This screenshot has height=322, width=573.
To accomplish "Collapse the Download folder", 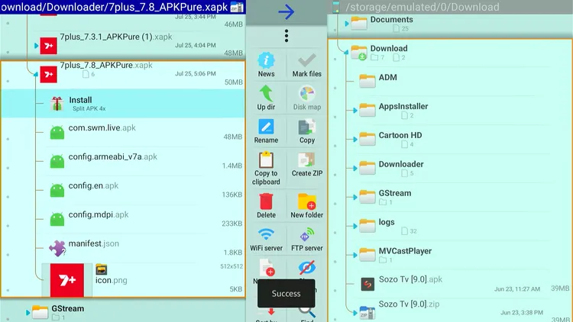I will [345, 52].
